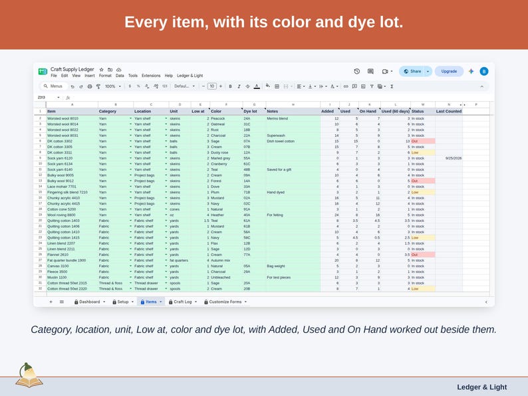Viewport: 528px width, 396px height.
Task: Open the all sheets list icon
Action: [x=62, y=302]
